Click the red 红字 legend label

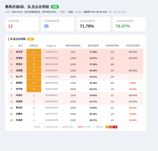click(80, 127)
